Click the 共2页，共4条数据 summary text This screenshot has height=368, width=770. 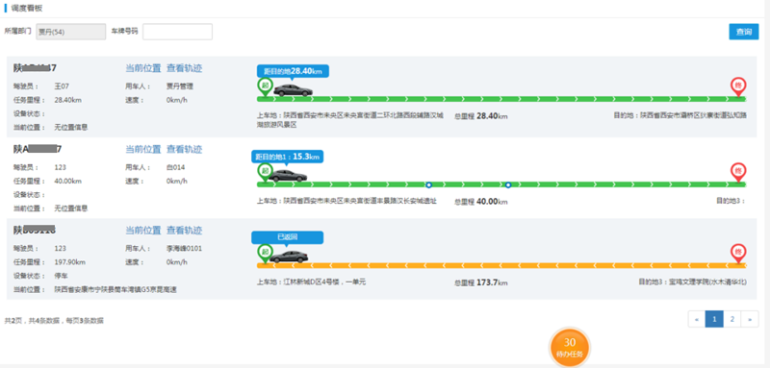(54, 321)
